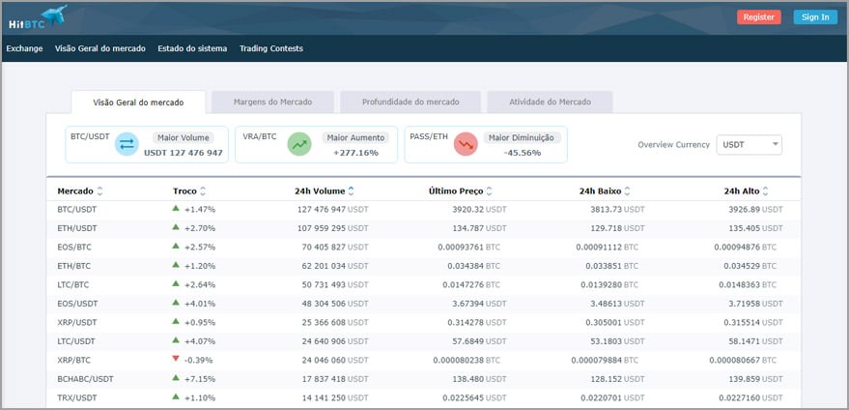The height and width of the screenshot is (410, 849).
Task: Click green up arrow in LTC/BTC row
Action: [x=176, y=283]
